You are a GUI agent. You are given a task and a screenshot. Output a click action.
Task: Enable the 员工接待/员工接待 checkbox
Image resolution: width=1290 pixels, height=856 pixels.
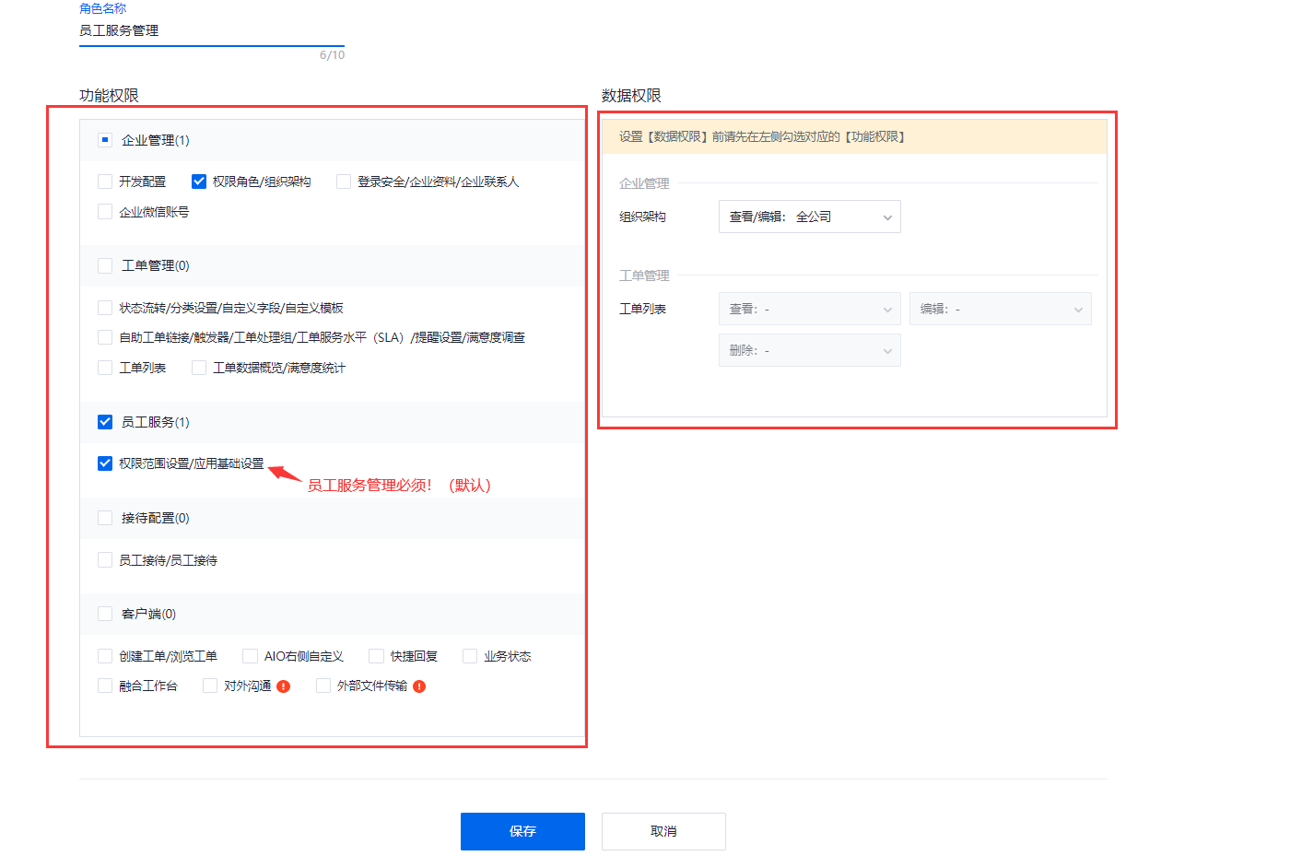coord(105,560)
